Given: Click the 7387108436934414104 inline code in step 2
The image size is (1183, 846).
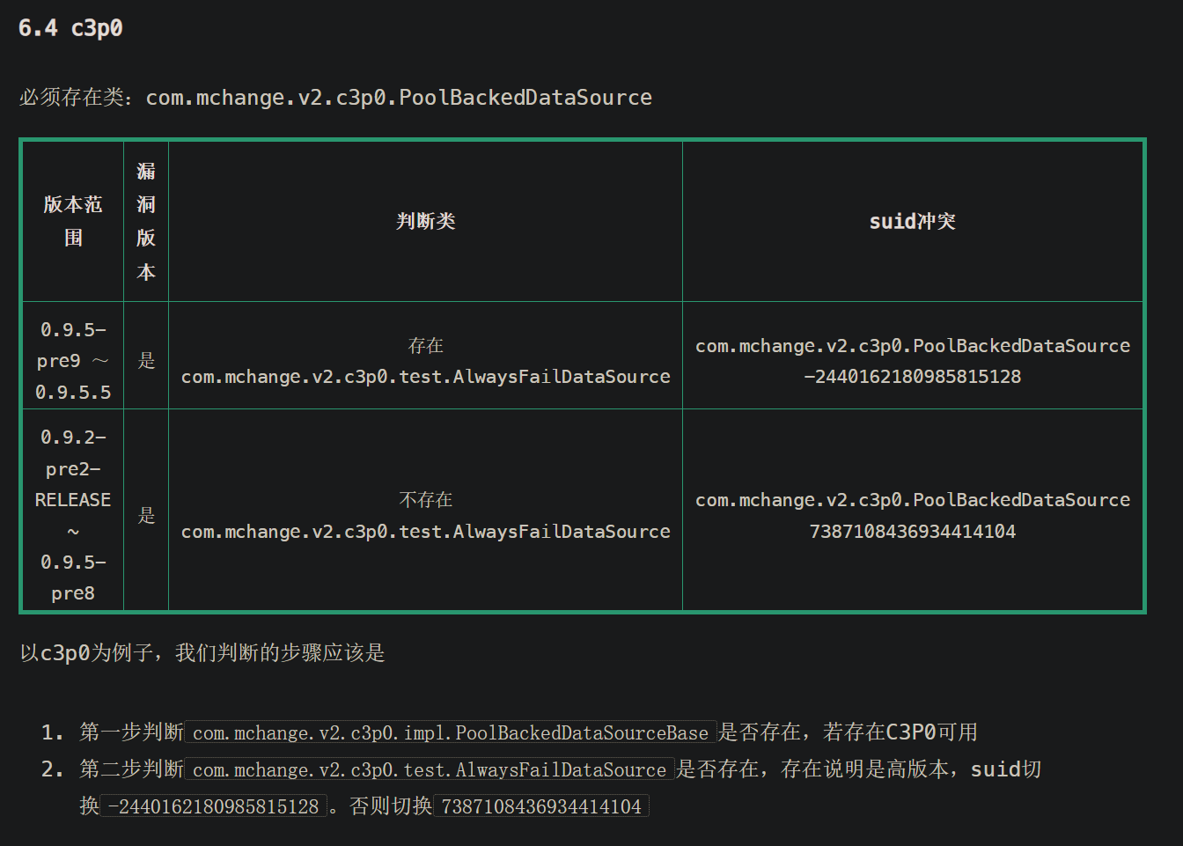Looking at the screenshot, I should coord(540,806).
